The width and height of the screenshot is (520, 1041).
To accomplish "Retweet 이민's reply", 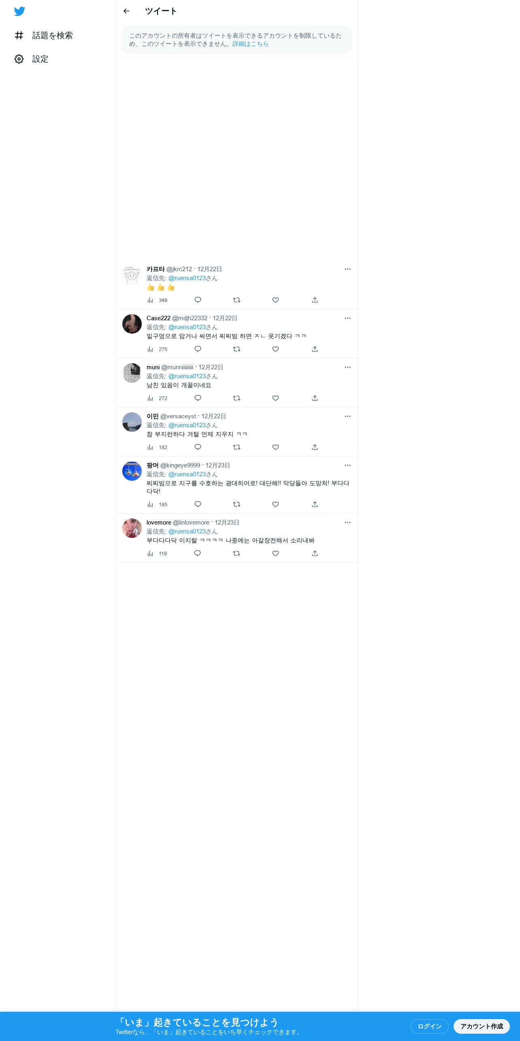I will (x=237, y=447).
